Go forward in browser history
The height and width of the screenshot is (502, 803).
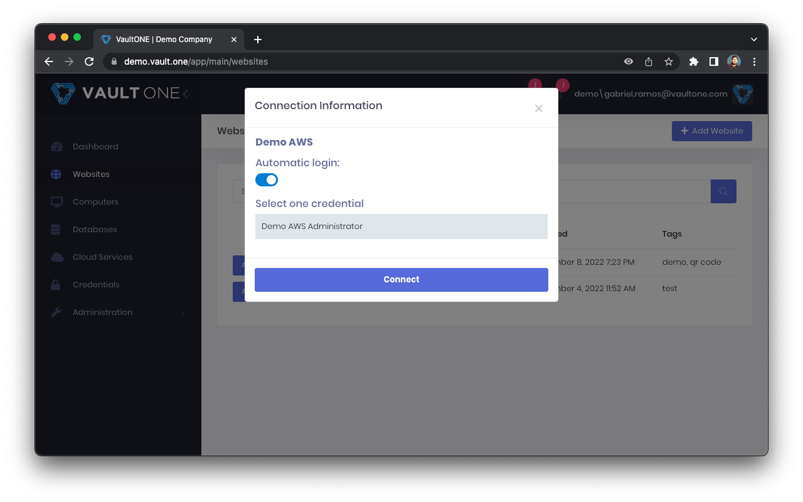pos(69,61)
